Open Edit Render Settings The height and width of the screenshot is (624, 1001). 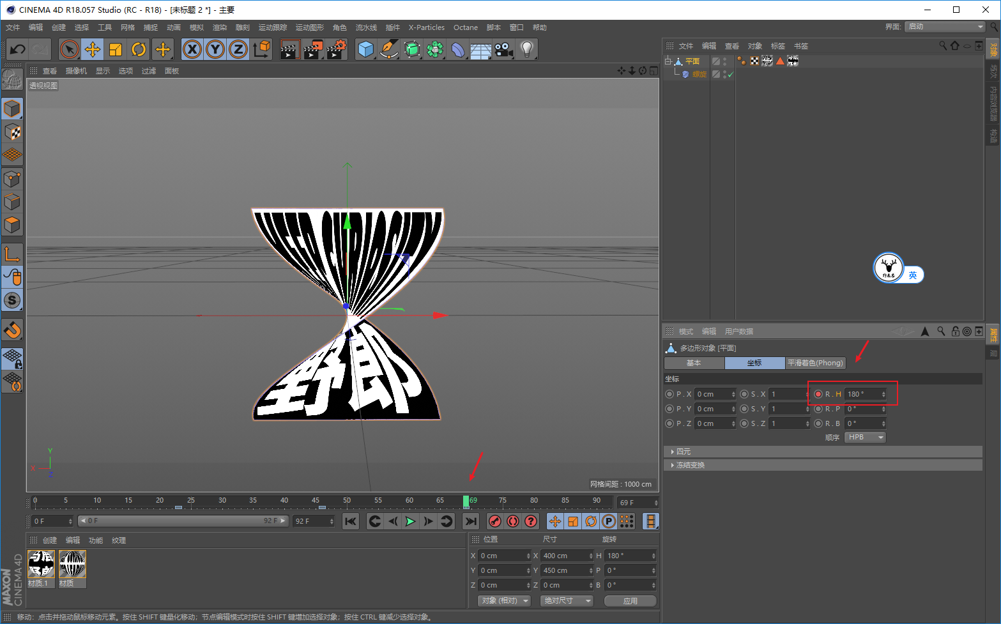click(336, 49)
